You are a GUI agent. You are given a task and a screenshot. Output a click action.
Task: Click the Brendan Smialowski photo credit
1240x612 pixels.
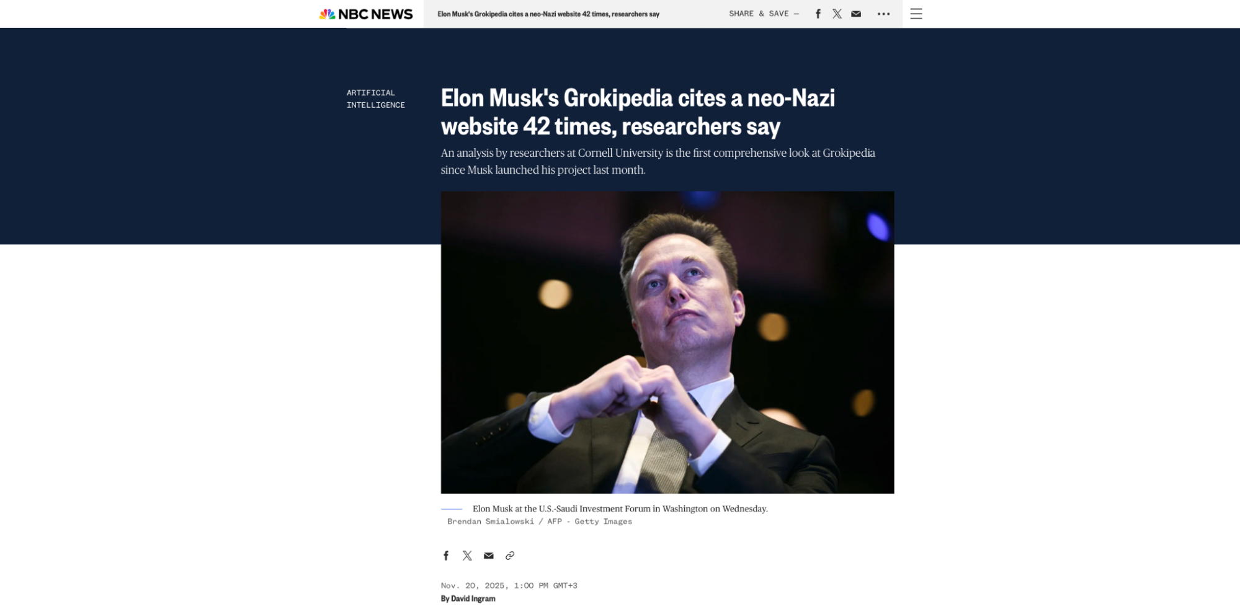point(540,521)
